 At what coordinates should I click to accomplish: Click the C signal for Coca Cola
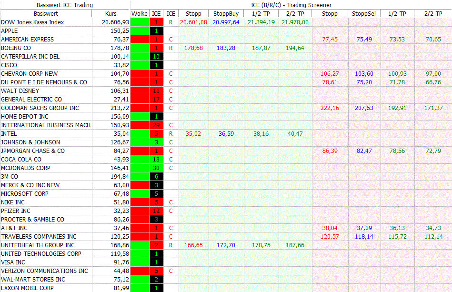tap(171, 160)
